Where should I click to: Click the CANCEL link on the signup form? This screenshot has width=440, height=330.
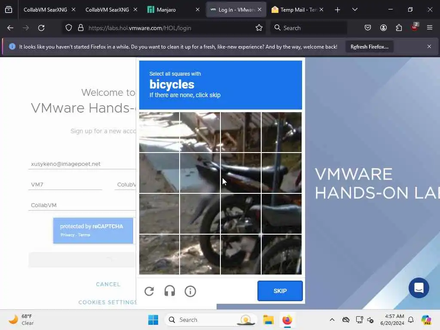(x=108, y=284)
